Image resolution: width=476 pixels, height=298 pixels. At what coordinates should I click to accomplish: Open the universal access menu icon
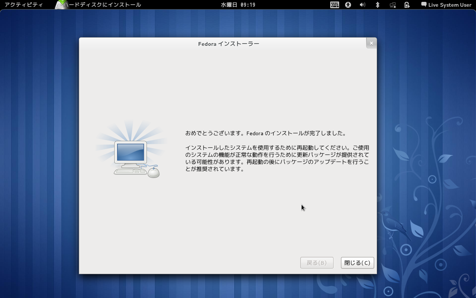tap(348, 5)
